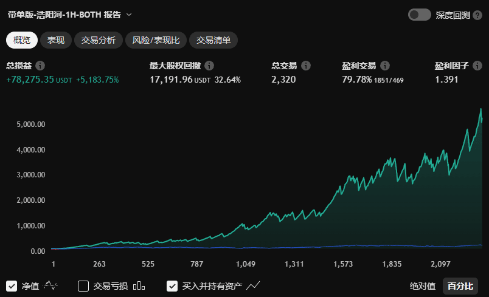This screenshot has width=489, height=297.
Task: Click the bar chart icon next to 交易亏损
Action: [x=139, y=285]
